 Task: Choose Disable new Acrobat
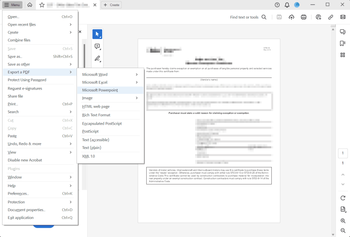tap(40, 160)
